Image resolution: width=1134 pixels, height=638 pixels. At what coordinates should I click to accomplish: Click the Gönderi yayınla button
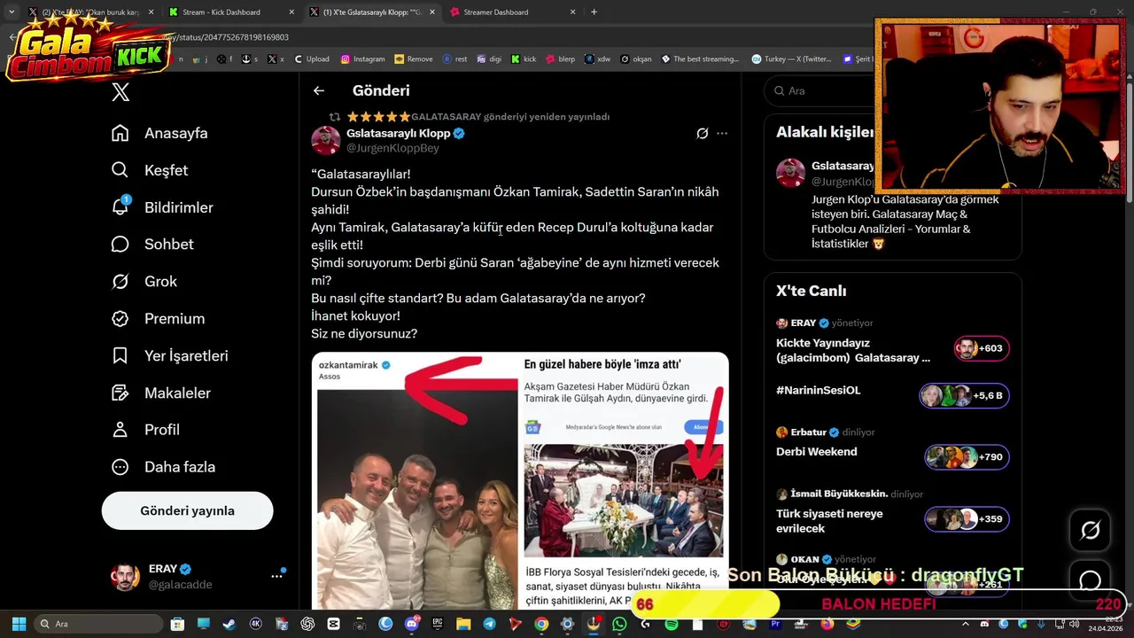(x=187, y=510)
